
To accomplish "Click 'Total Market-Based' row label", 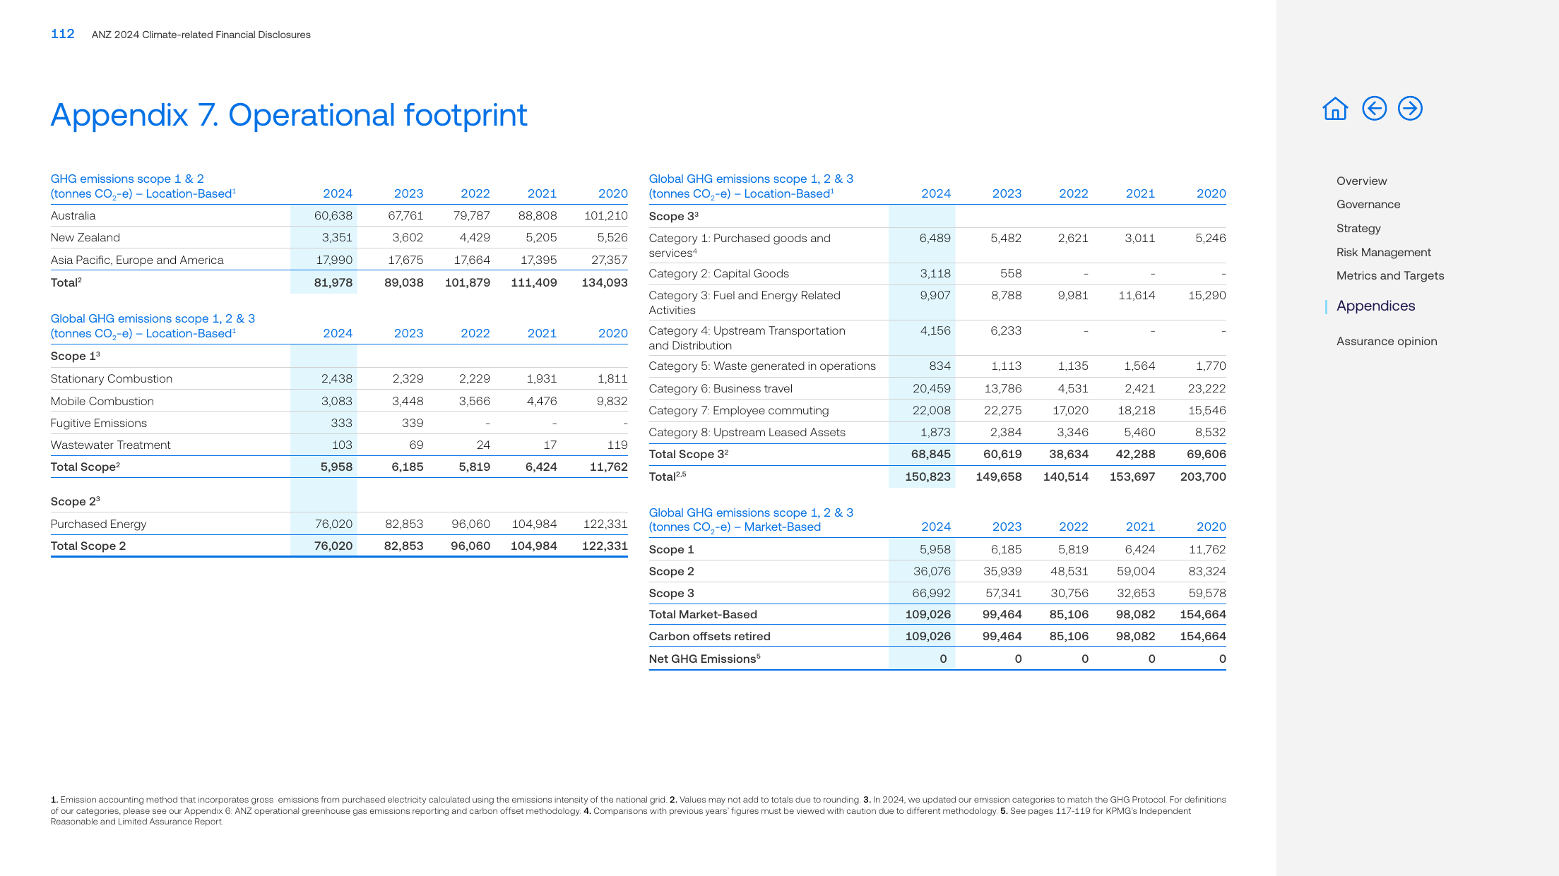I will tap(703, 614).
